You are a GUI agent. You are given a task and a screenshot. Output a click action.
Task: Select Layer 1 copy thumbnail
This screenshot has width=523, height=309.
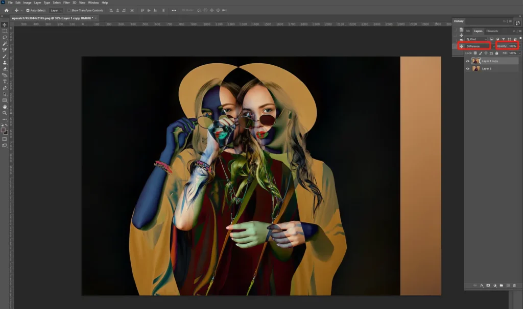click(x=476, y=61)
